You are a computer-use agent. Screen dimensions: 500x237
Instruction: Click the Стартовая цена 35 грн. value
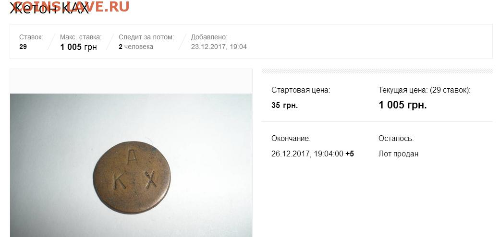tap(284, 106)
